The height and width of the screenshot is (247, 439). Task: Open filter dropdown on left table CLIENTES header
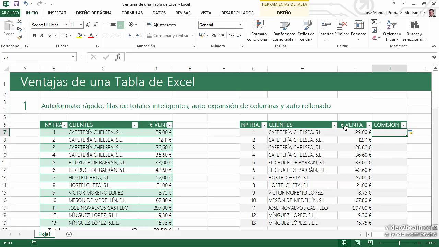pos(135,125)
